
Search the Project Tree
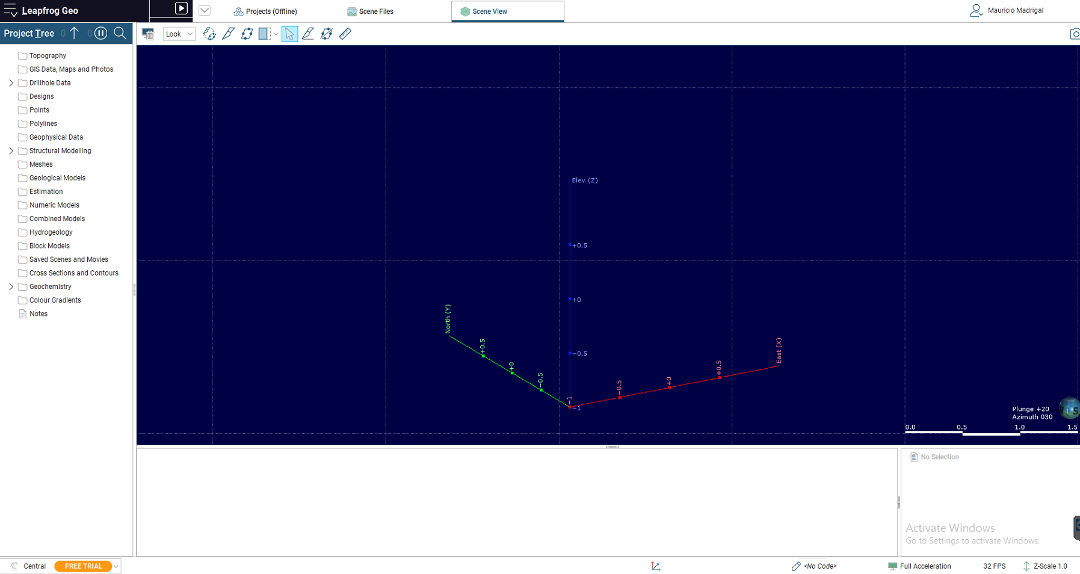pos(120,33)
